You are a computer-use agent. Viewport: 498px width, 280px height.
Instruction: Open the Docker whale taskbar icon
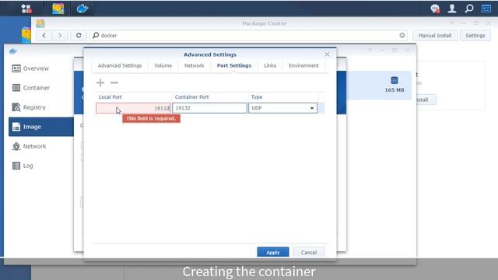click(x=82, y=9)
